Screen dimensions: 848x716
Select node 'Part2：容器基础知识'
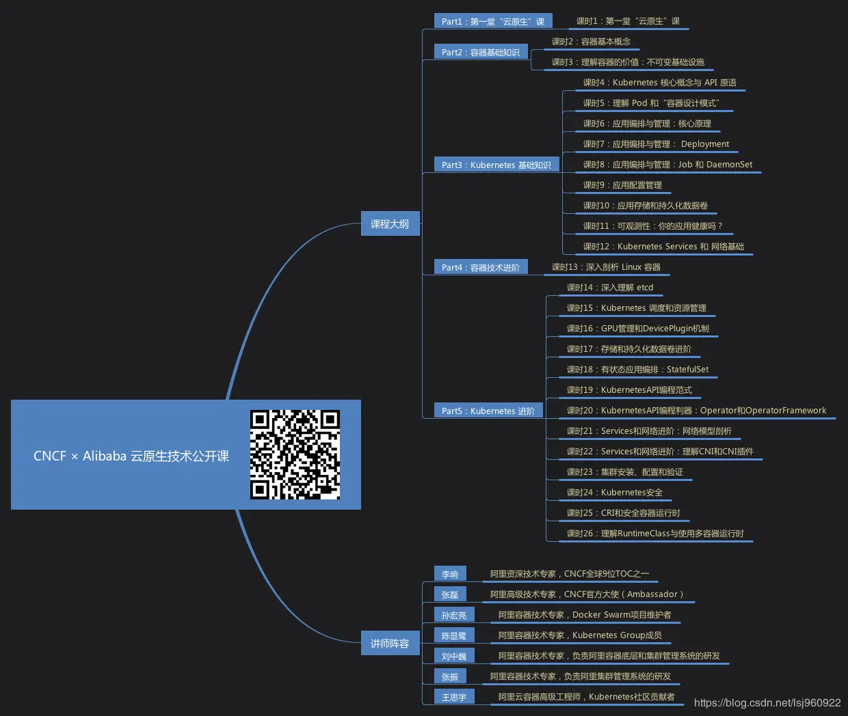click(481, 53)
